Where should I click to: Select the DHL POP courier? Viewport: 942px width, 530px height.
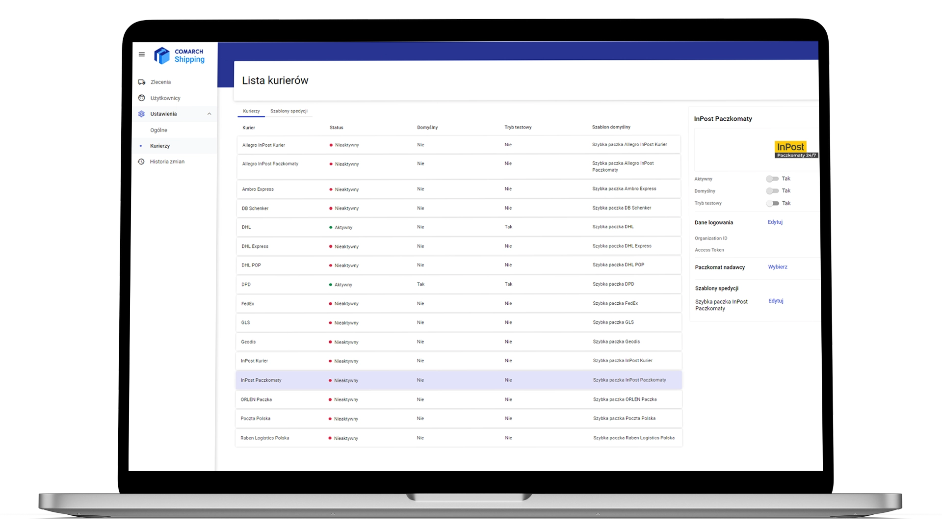coord(459,265)
